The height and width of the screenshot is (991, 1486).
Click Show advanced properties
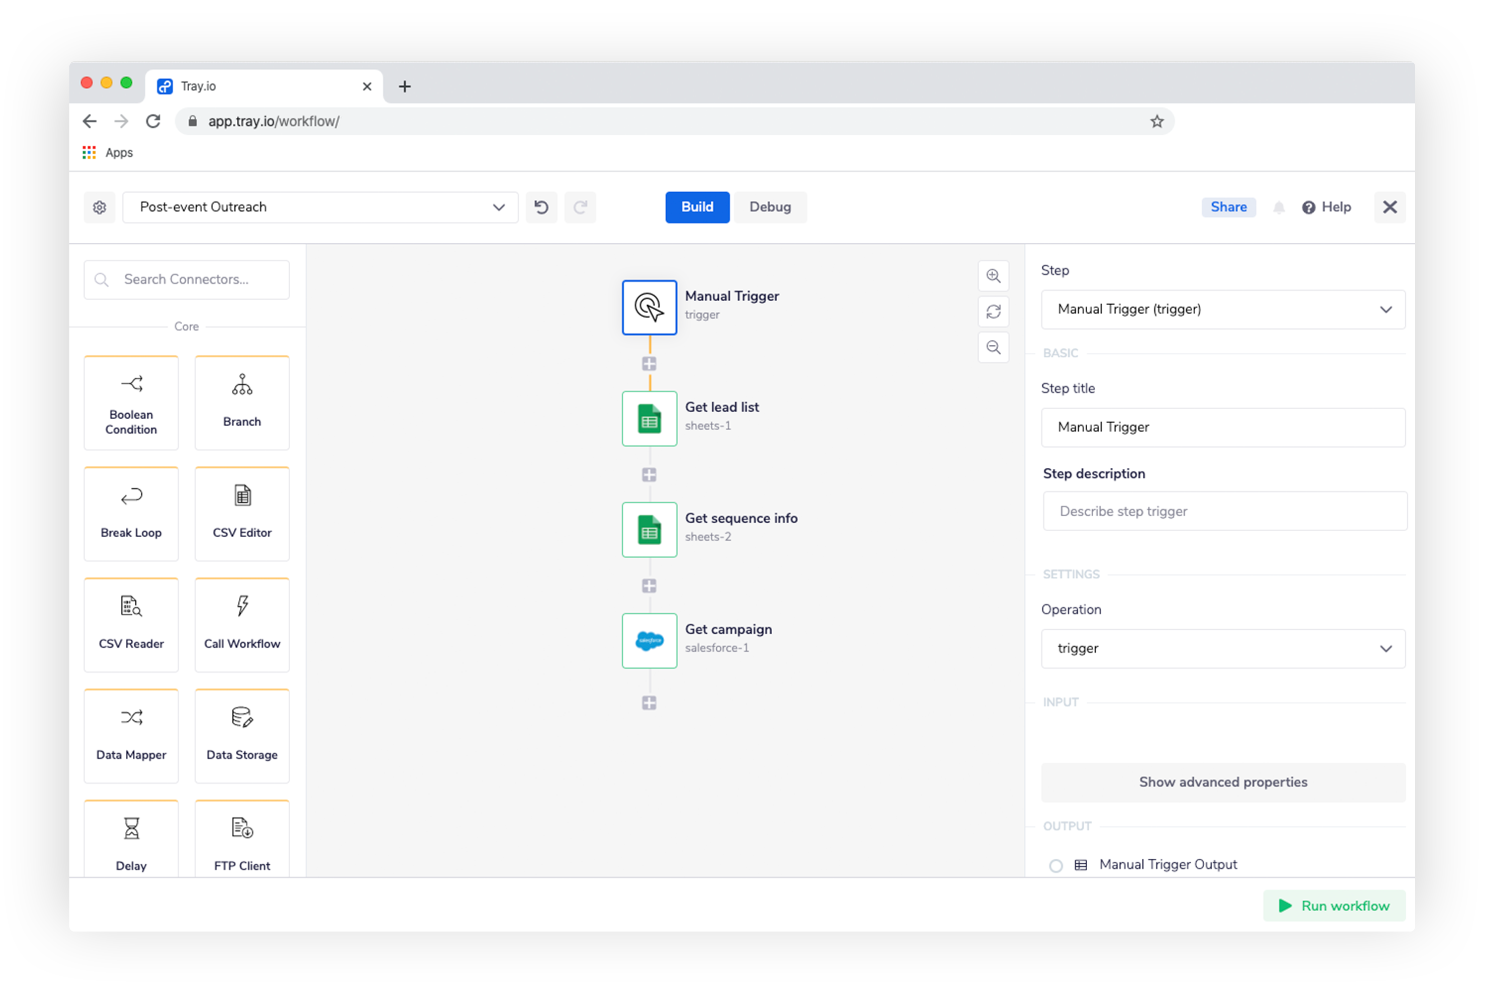(x=1222, y=782)
